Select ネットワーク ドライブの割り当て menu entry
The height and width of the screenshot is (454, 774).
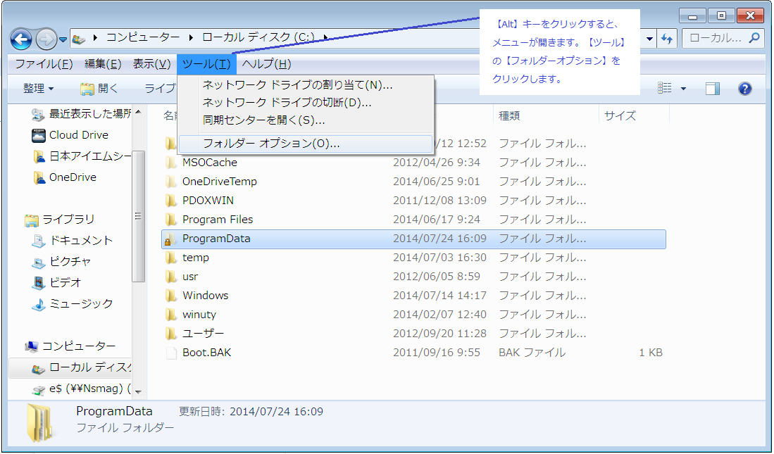(x=297, y=85)
